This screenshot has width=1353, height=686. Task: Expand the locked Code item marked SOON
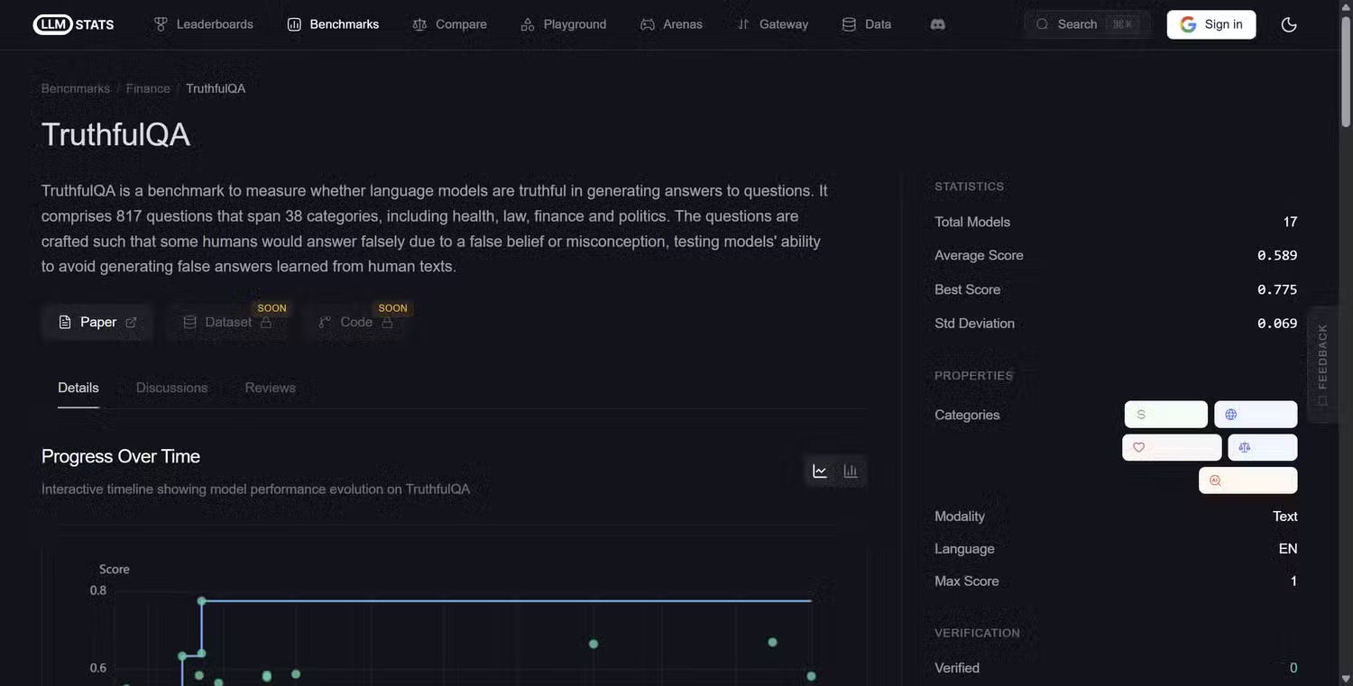pyautogui.click(x=356, y=322)
